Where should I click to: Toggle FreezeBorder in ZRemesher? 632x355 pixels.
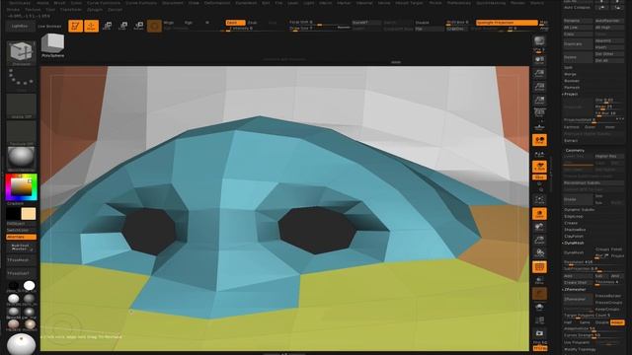(x=608, y=296)
